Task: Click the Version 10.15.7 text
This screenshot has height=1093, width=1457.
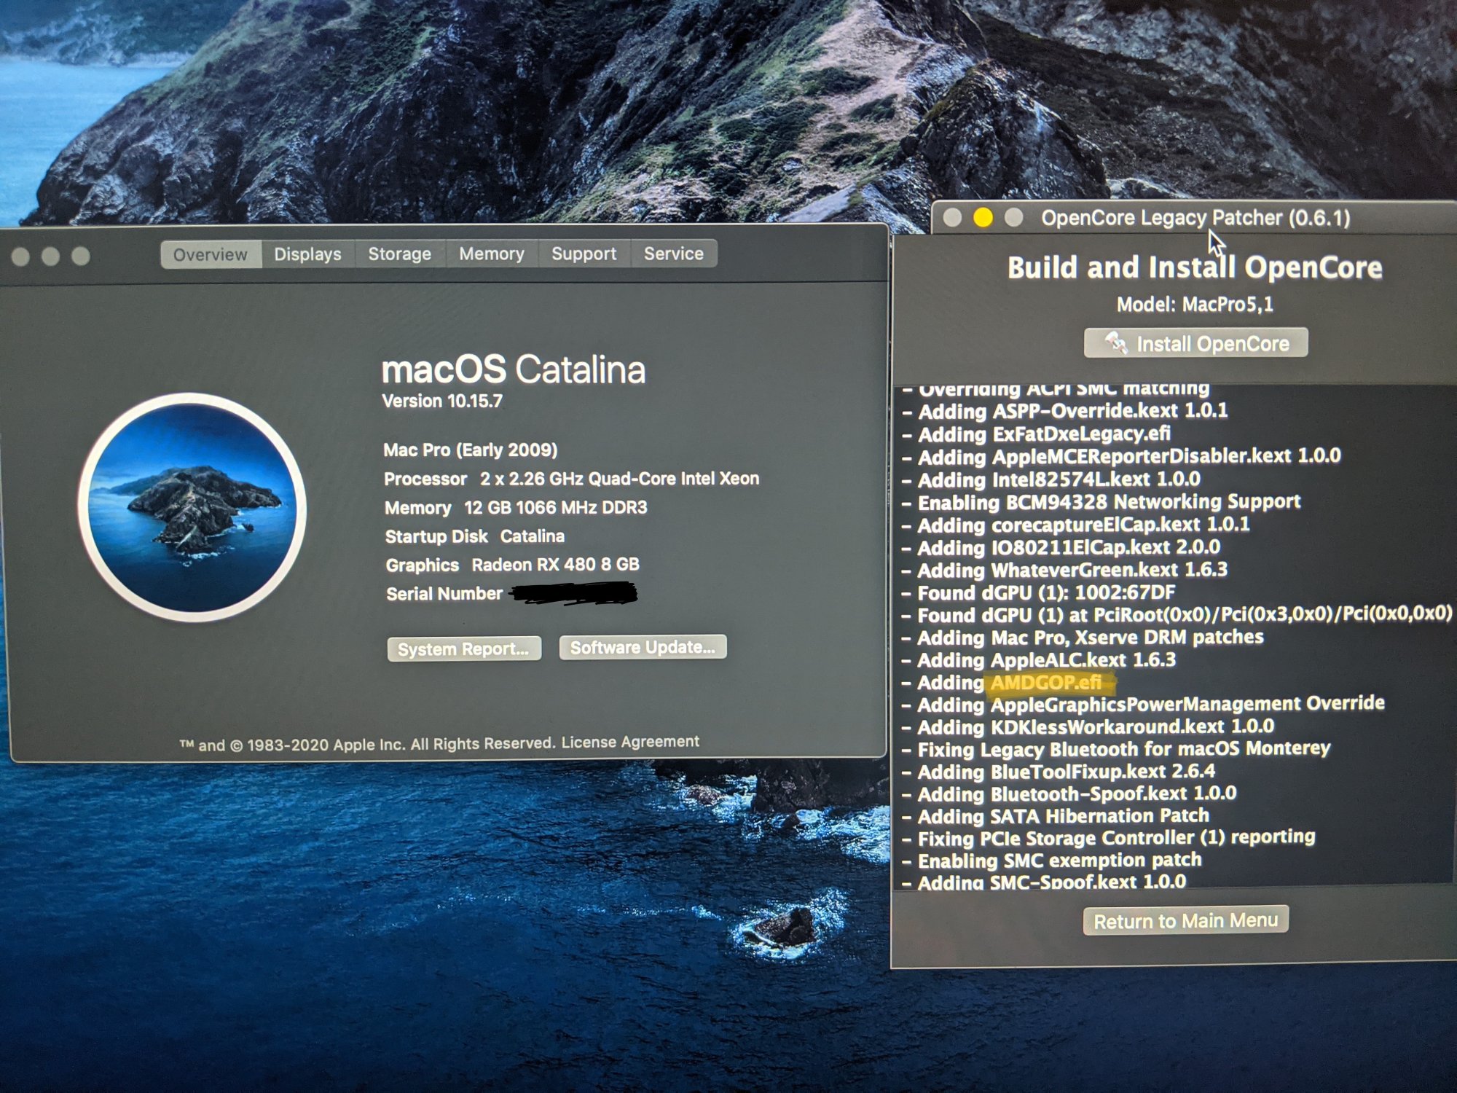Action: coord(442,401)
